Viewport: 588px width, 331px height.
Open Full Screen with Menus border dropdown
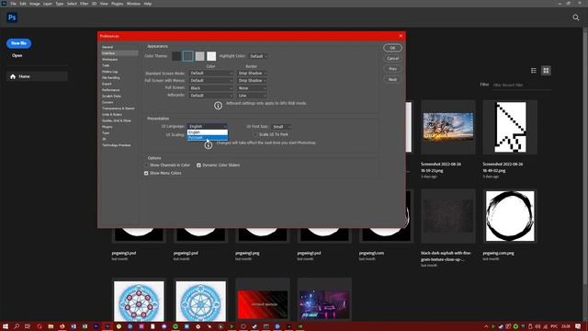tap(252, 81)
